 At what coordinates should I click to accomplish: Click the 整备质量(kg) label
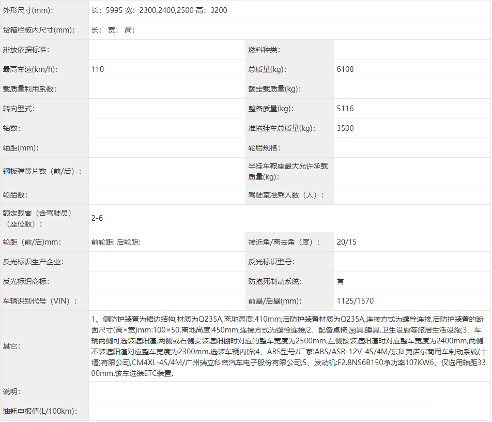tap(271, 109)
